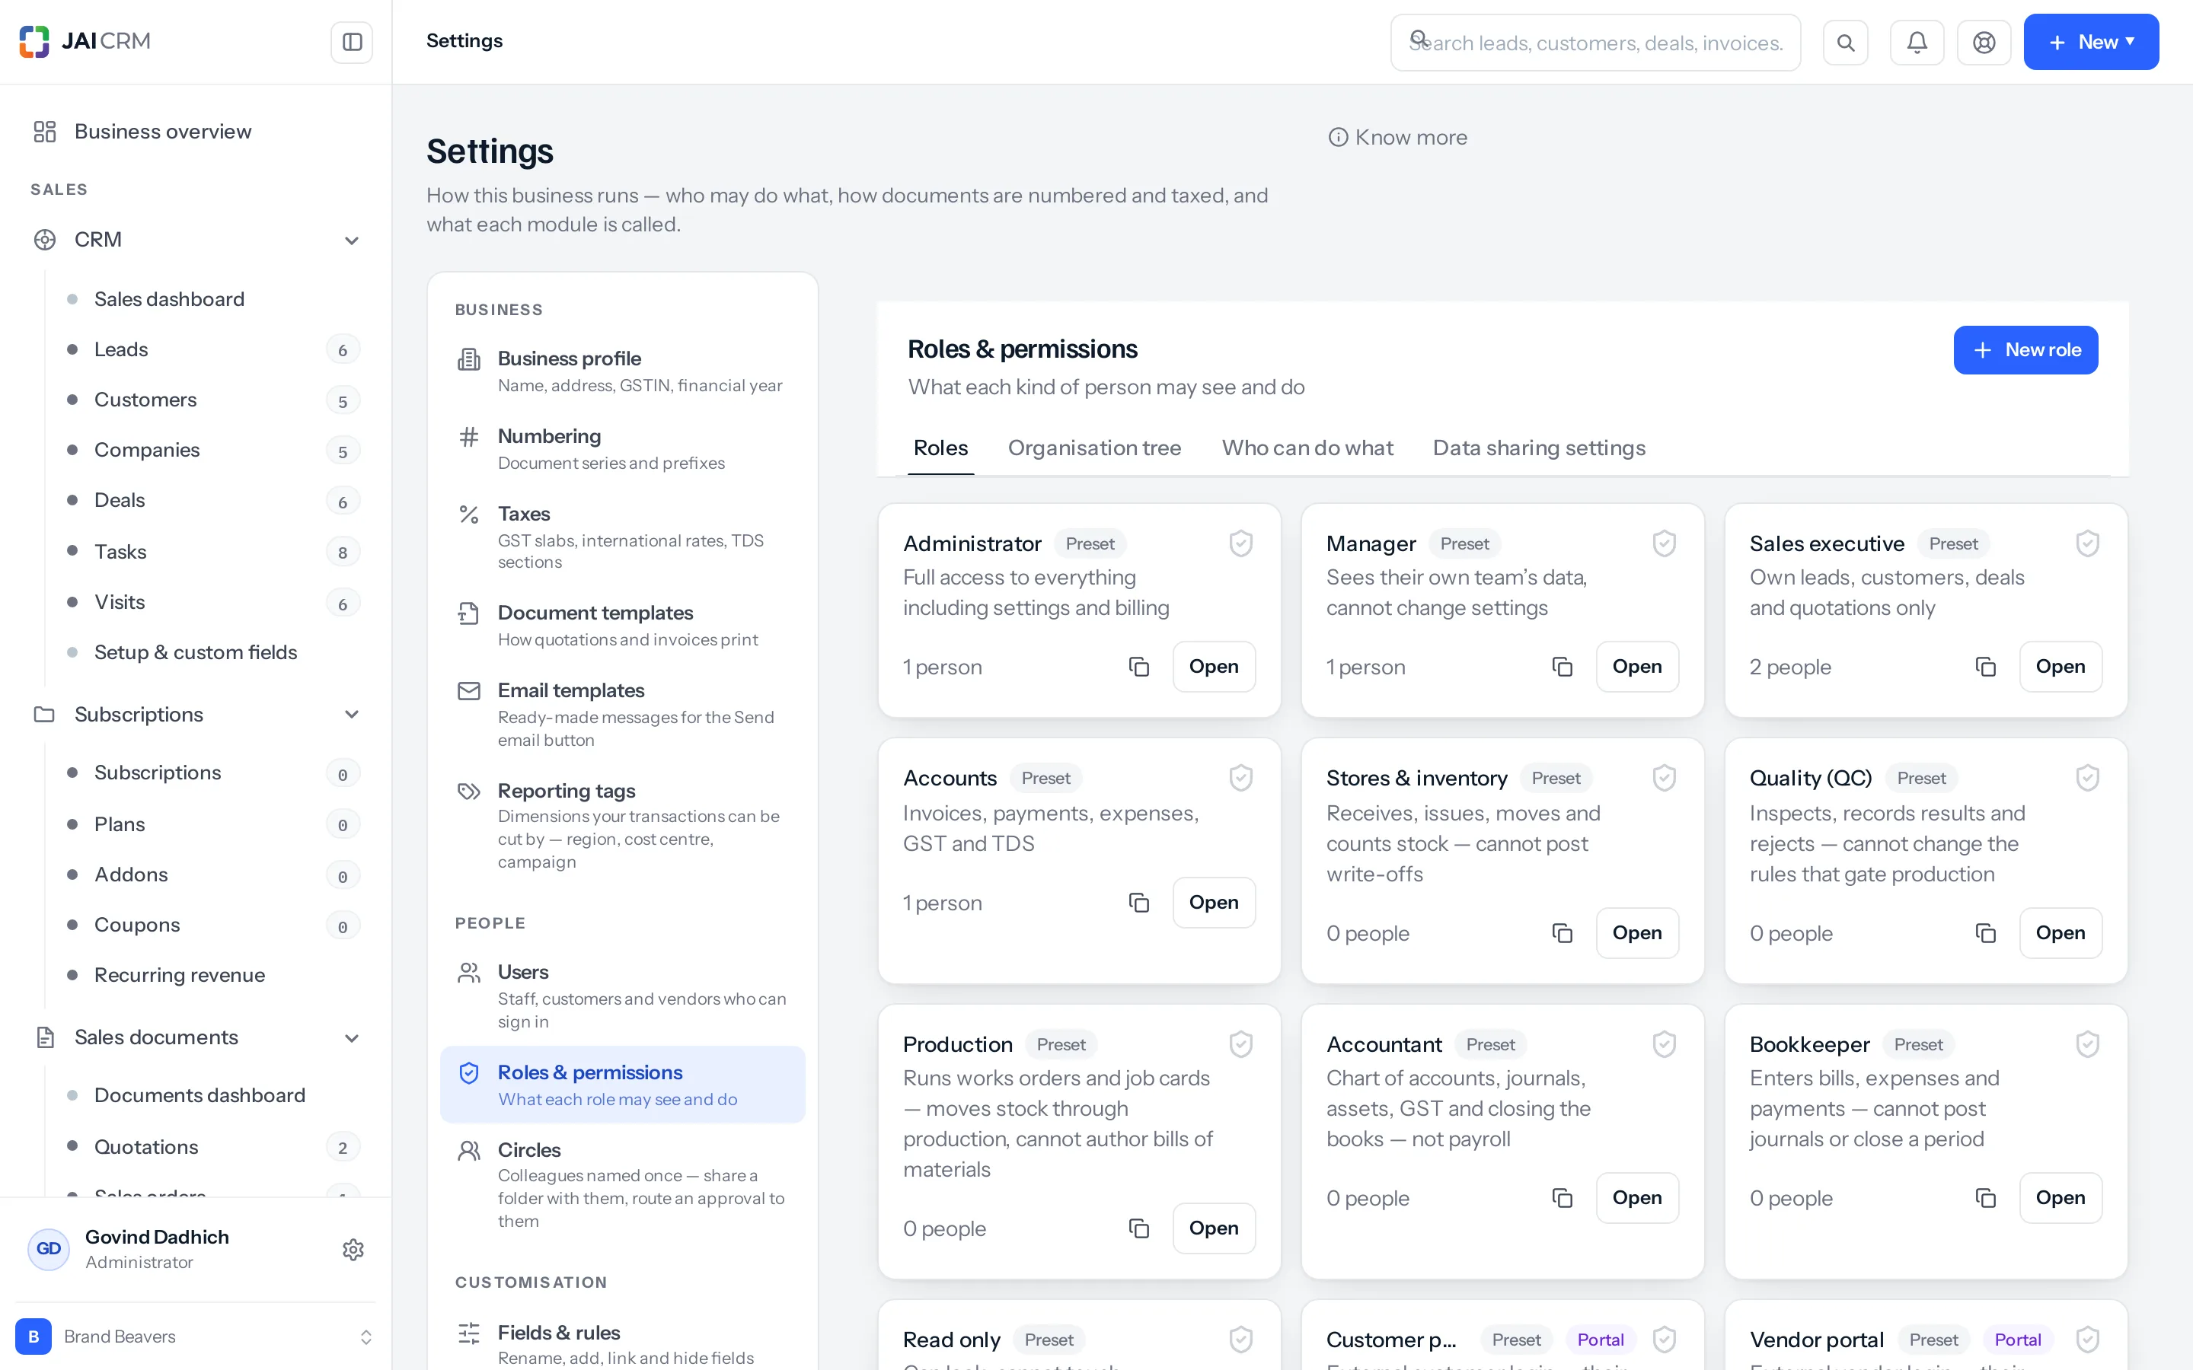Viewport: 2193px width, 1370px height.
Task: Select the Roles tab
Action: point(940,448)
